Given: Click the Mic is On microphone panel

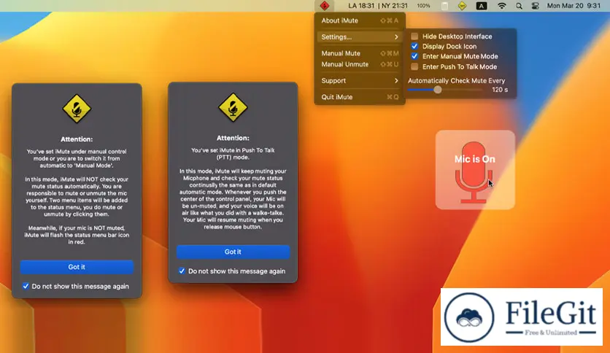Looking at the screenshot, I should click(x=475, y=170).
